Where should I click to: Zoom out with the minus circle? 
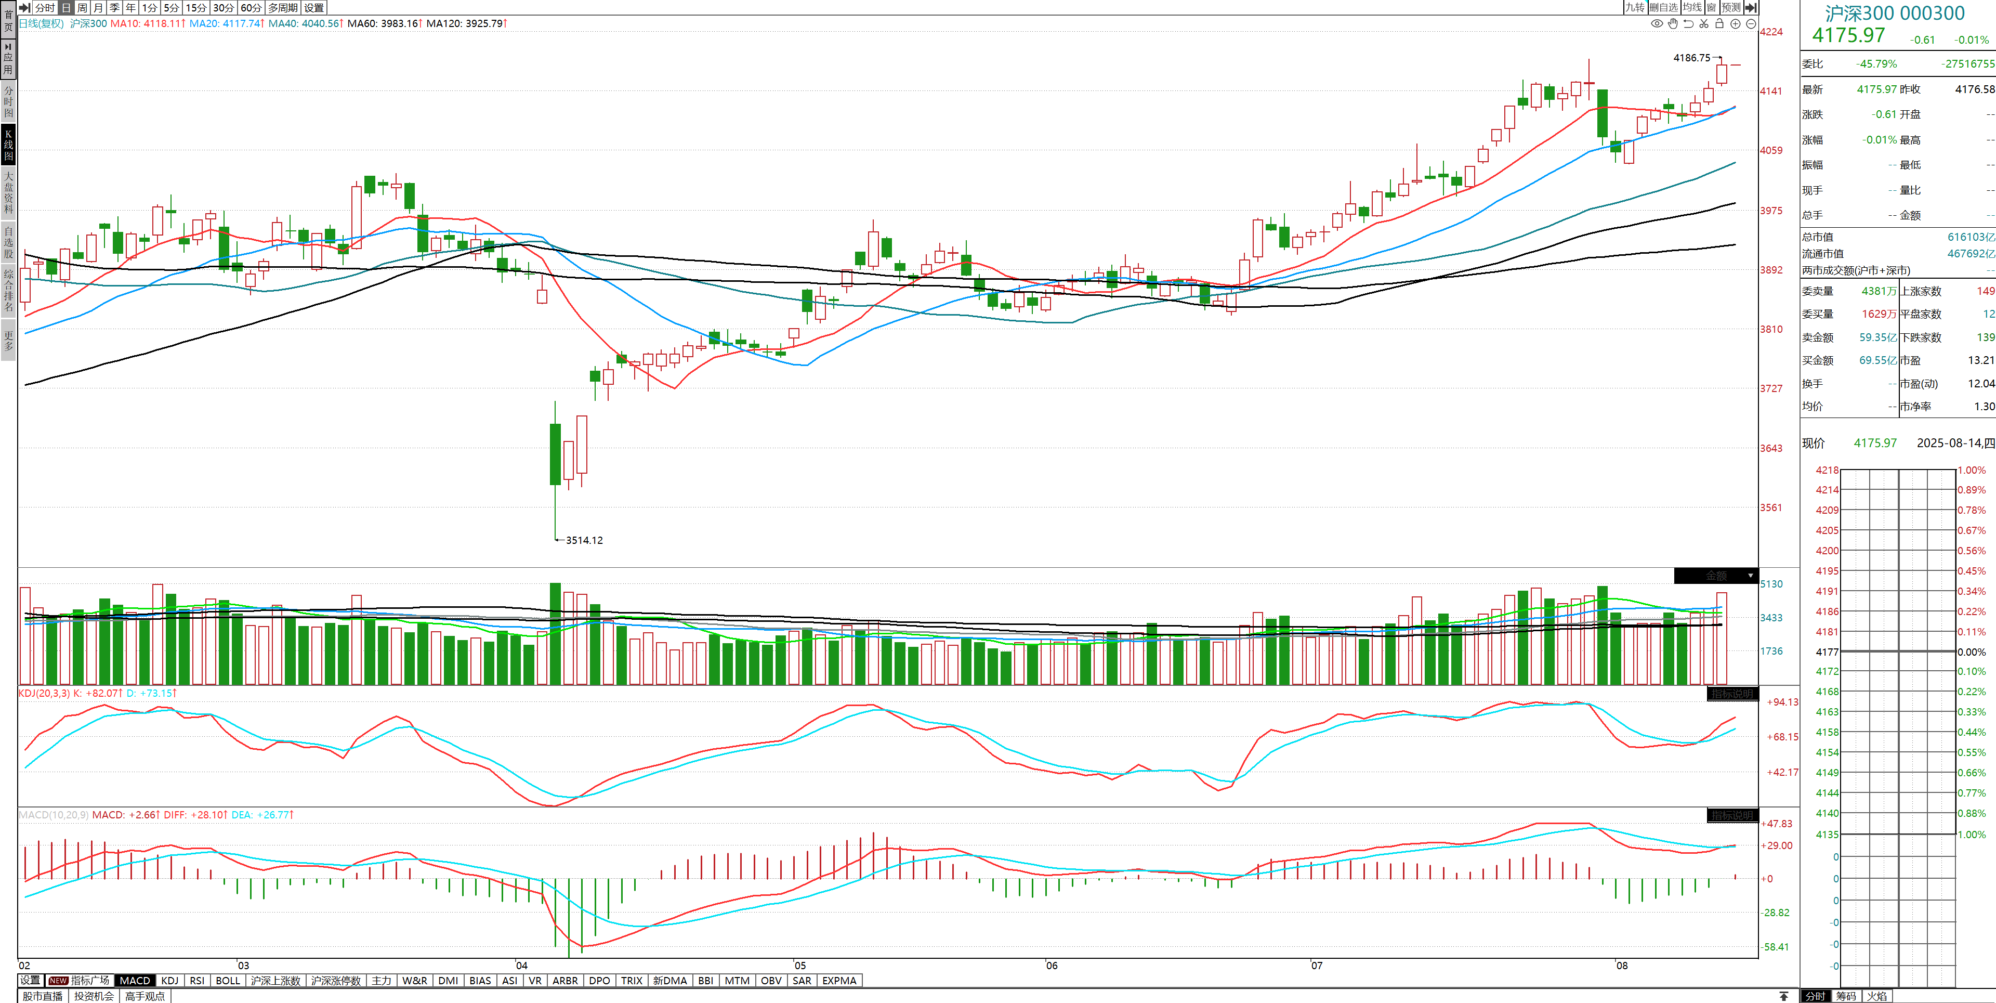coord(1750,23)
